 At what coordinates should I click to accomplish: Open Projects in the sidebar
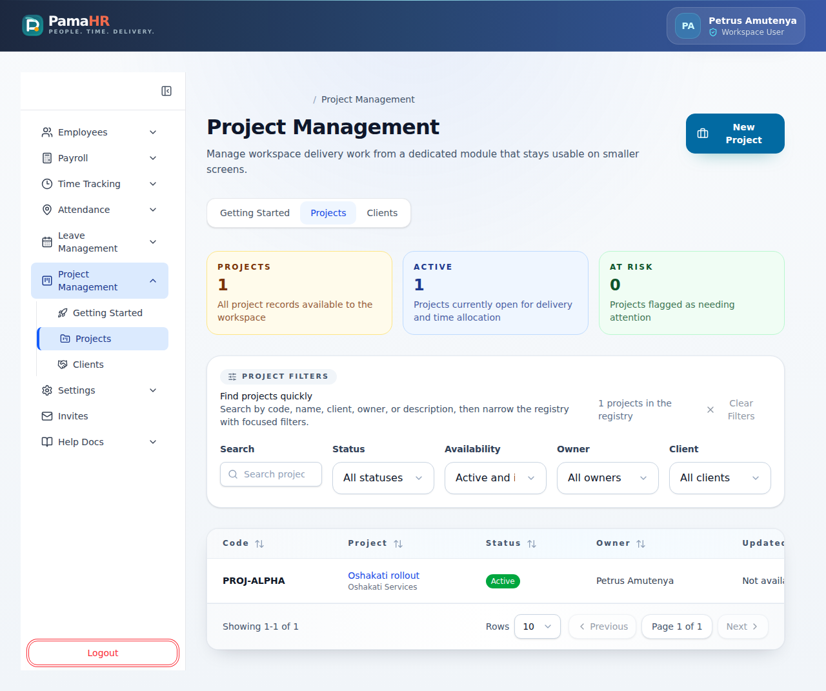coord(103,339)
